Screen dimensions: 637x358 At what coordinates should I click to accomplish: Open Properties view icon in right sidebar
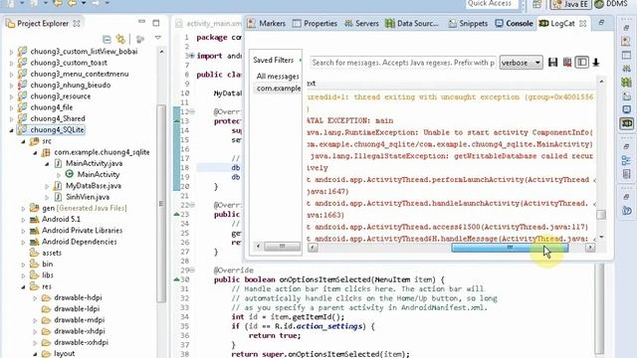[626, 55]
